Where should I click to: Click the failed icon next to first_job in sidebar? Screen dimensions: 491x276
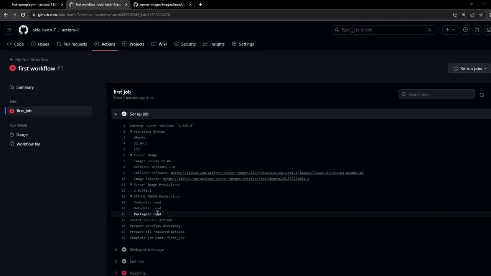[12, 111]
